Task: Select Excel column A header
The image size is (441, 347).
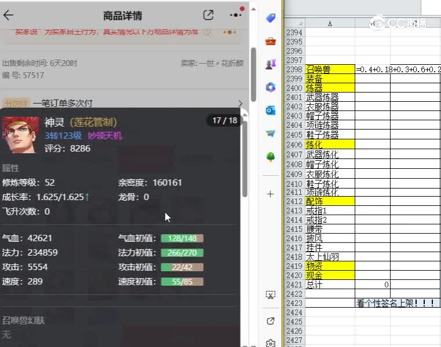Action: click(330, 23)
